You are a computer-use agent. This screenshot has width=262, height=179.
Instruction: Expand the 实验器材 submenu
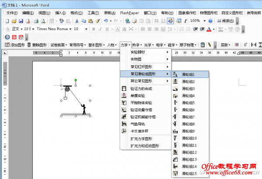[146, 52]
